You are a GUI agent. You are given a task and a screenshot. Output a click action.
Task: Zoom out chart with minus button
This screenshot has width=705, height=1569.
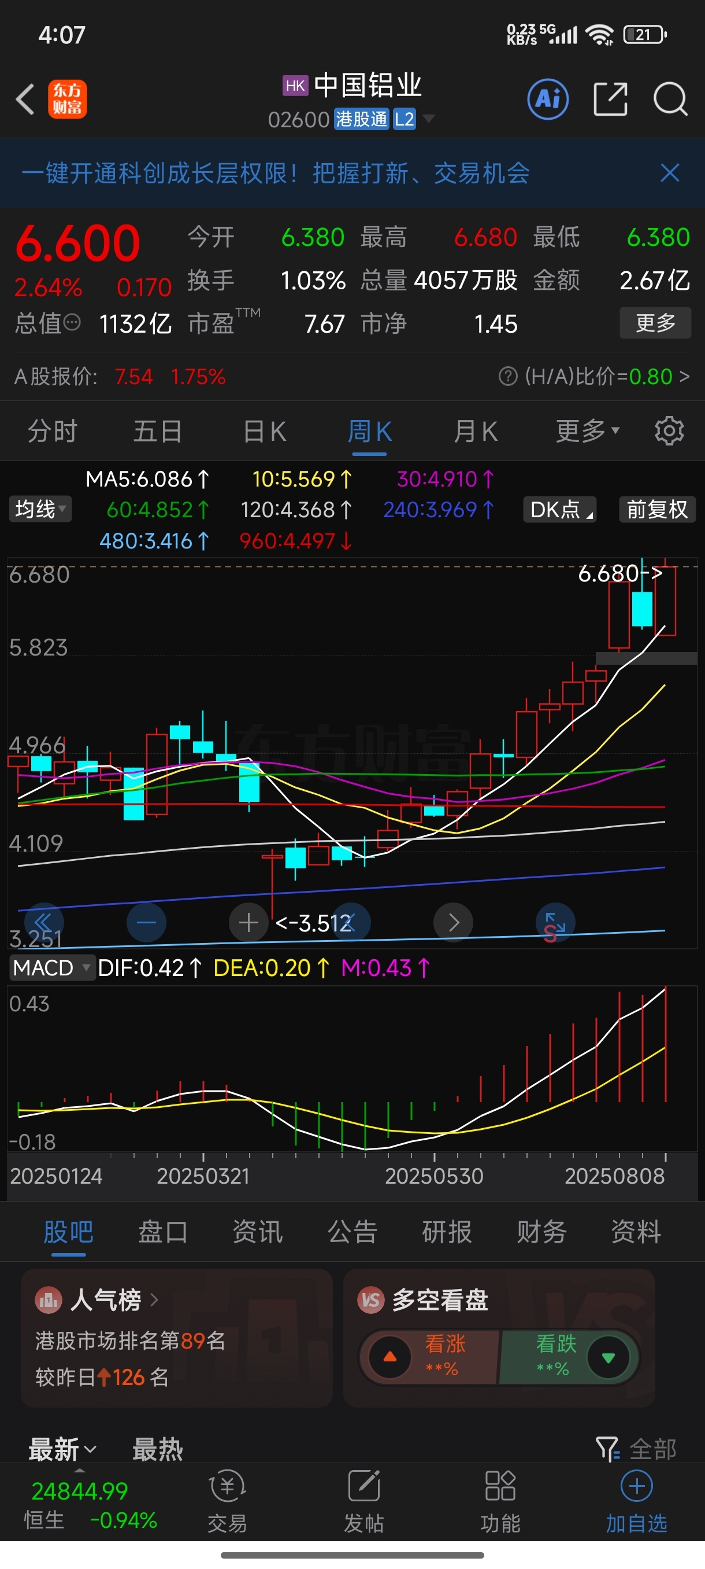(x=146, y=922)
